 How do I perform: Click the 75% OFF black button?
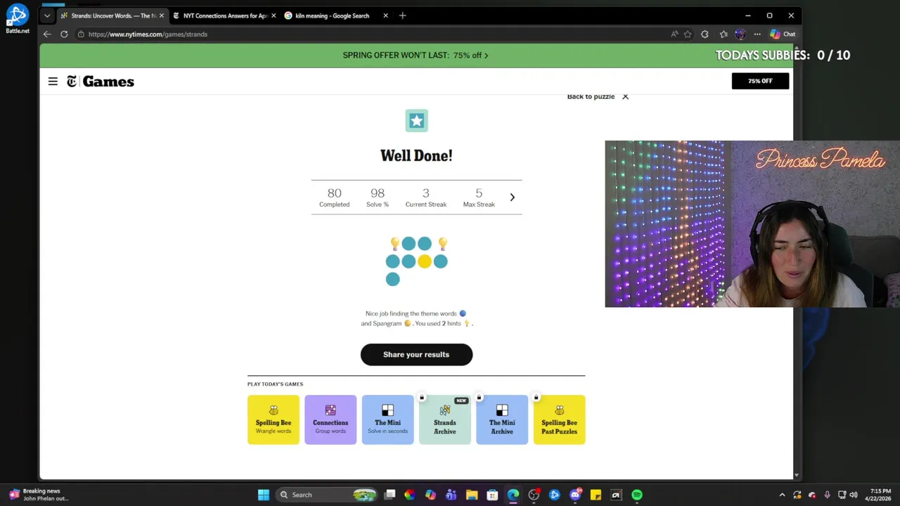pyautogui.click(x=760, y=81)
